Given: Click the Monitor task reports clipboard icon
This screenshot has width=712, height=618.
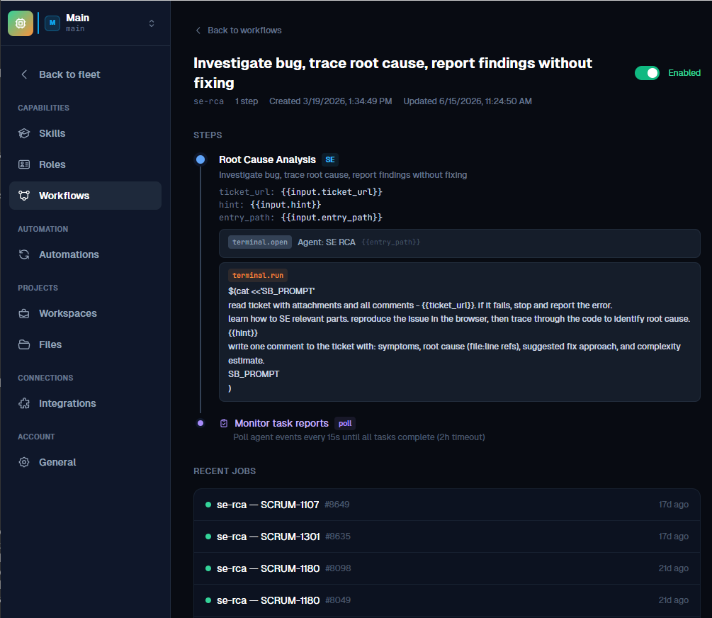Looking at the screenshot, I should tap(224, 423).
